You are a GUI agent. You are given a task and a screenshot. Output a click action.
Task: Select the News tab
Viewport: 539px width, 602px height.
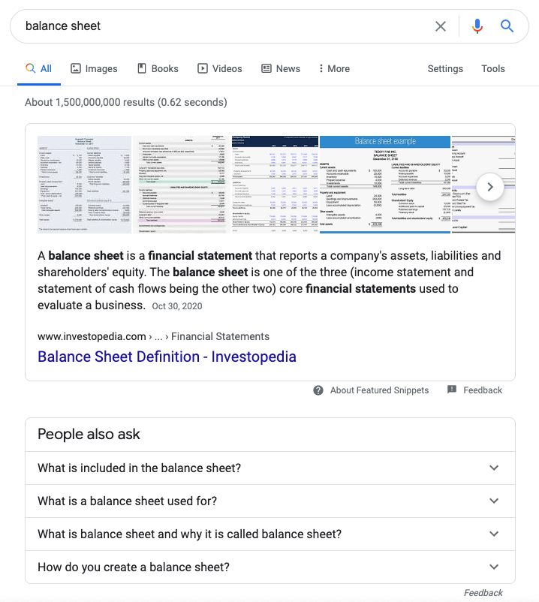[280, 68]
